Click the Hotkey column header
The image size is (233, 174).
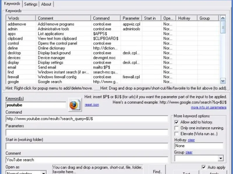186,18
